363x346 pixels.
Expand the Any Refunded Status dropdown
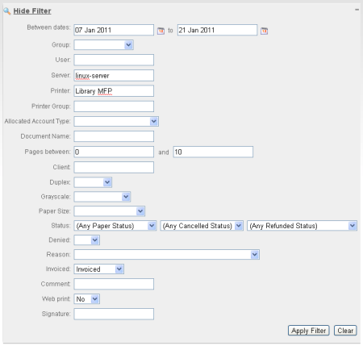[x=302, y=226]
